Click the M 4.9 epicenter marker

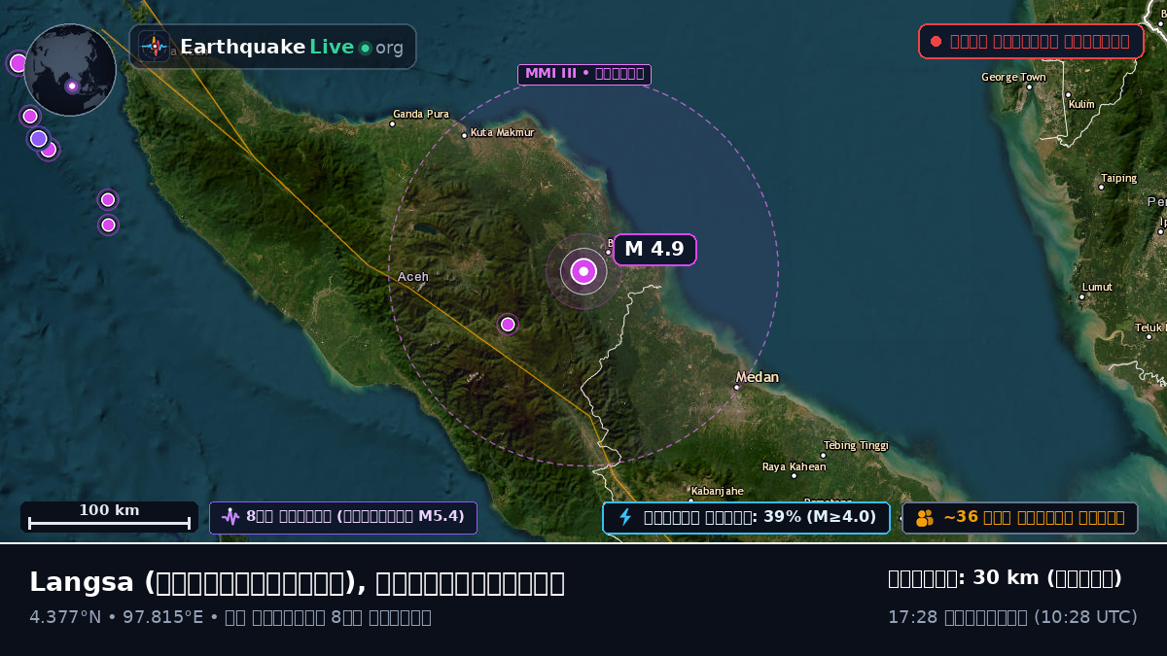pos(583,271)
